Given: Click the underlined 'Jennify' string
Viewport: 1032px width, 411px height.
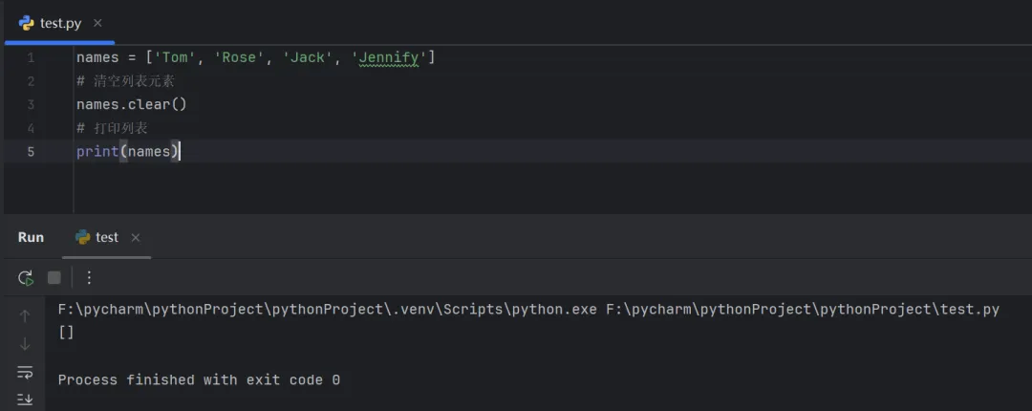Looking at the screenshot, I should pos(389,57).
